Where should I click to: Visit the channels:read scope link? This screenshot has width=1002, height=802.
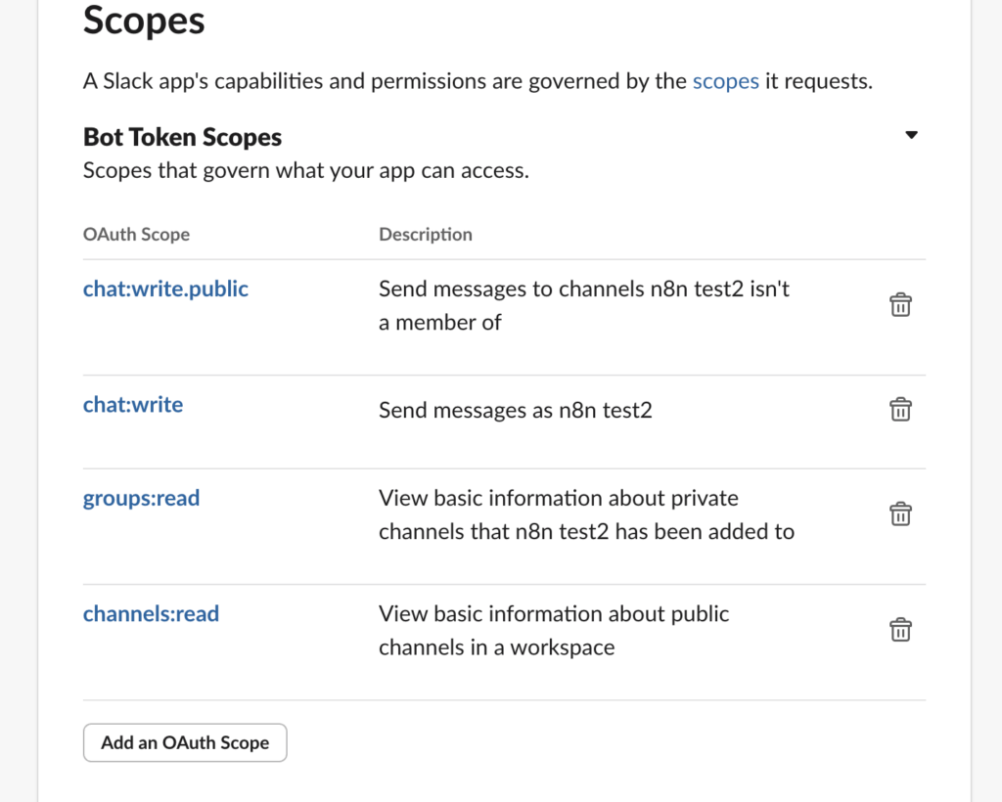151,614
